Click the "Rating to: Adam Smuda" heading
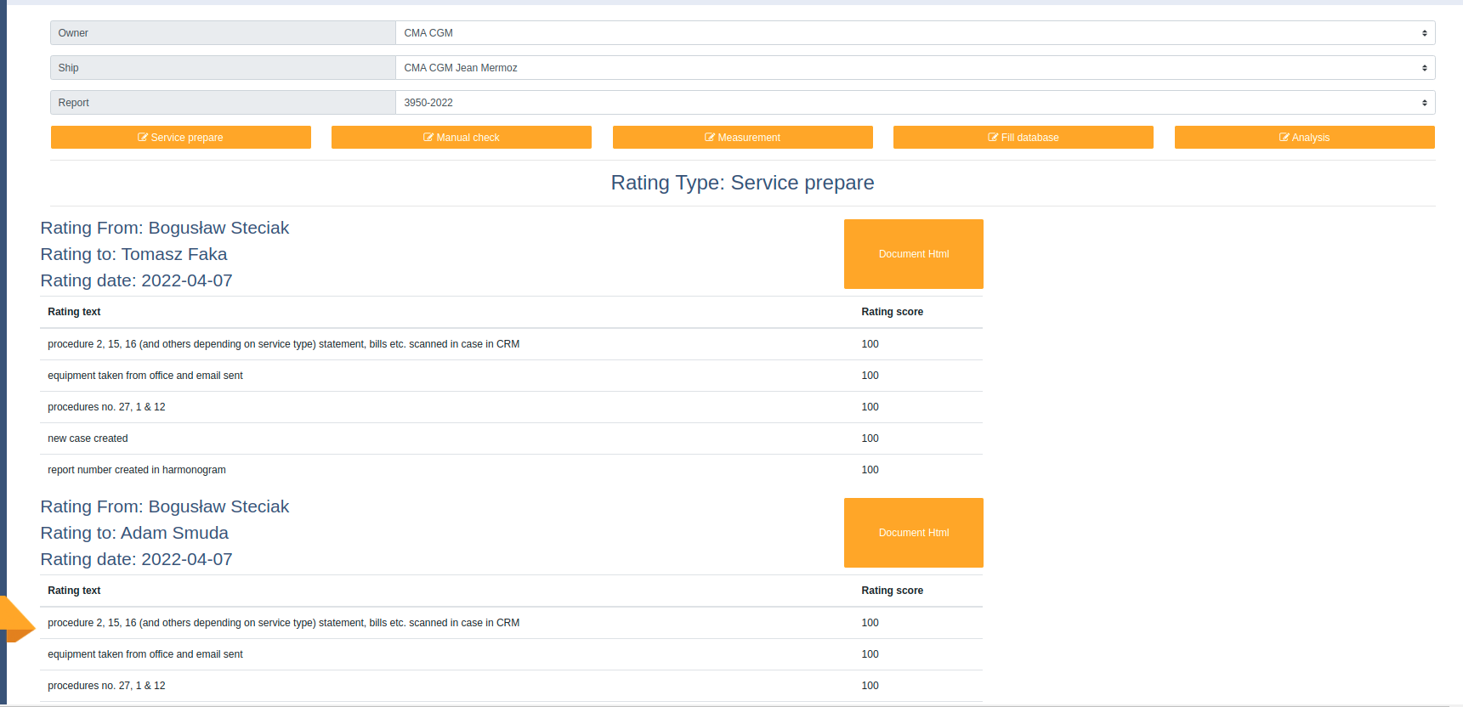This screenshot has height=707, width=1463. click(x=134, y=533)
